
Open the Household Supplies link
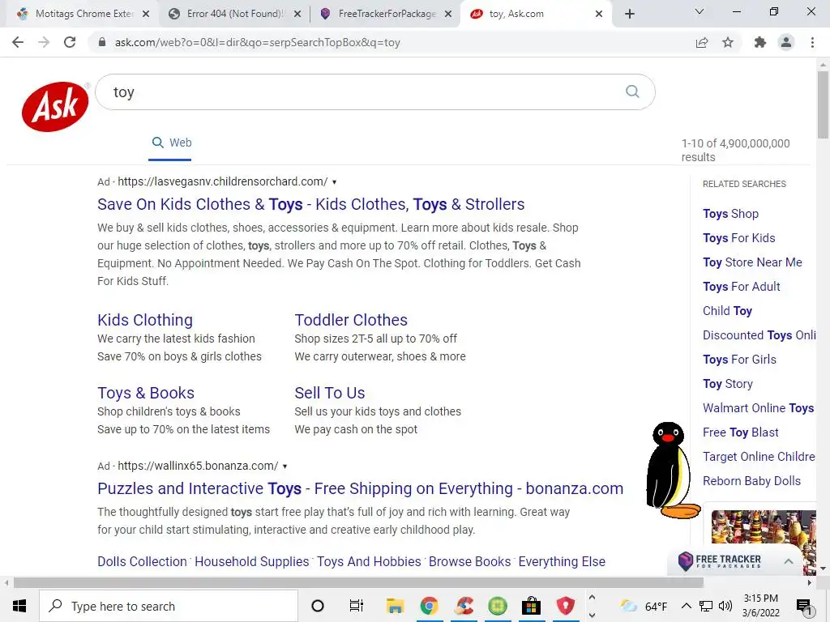(x=251, y=562)
